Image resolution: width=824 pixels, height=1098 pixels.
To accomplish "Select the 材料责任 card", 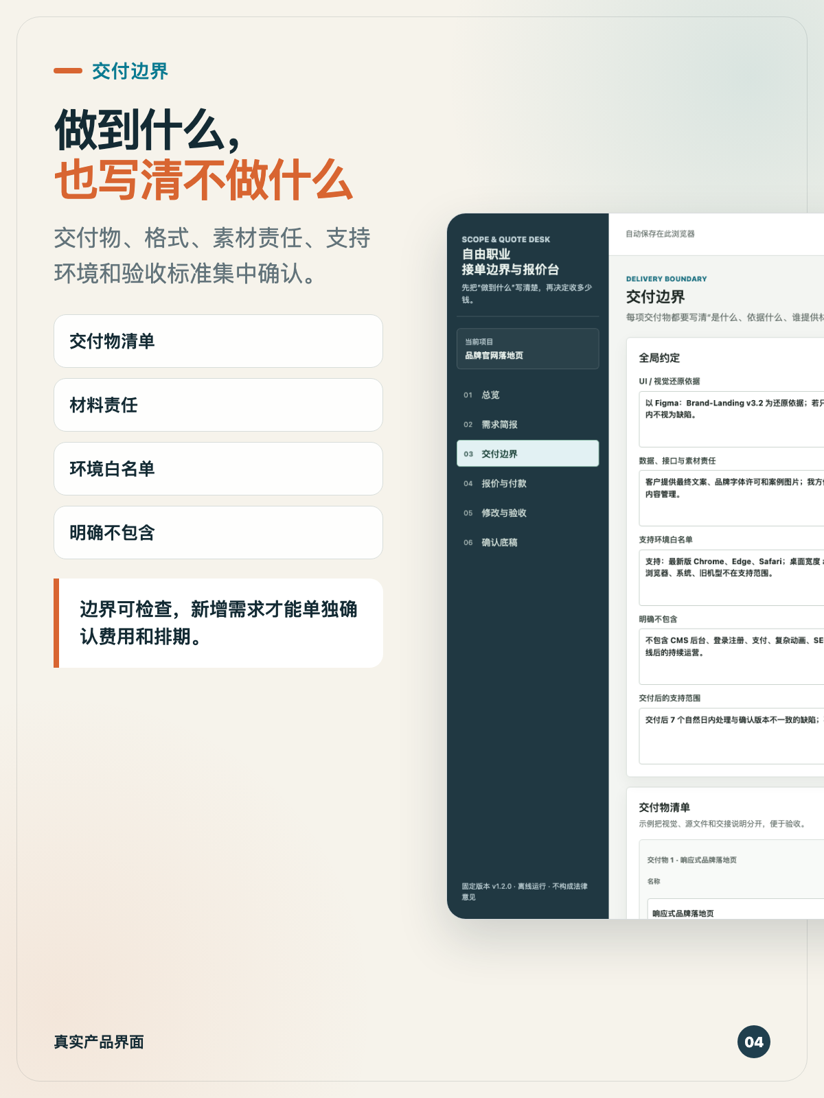I will [218, 405].
